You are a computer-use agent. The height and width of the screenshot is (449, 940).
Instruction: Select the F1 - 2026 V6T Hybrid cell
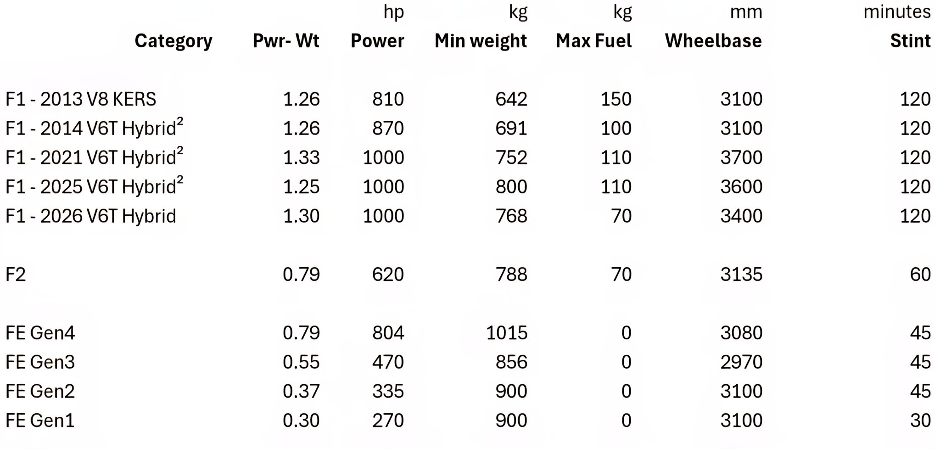91,216
